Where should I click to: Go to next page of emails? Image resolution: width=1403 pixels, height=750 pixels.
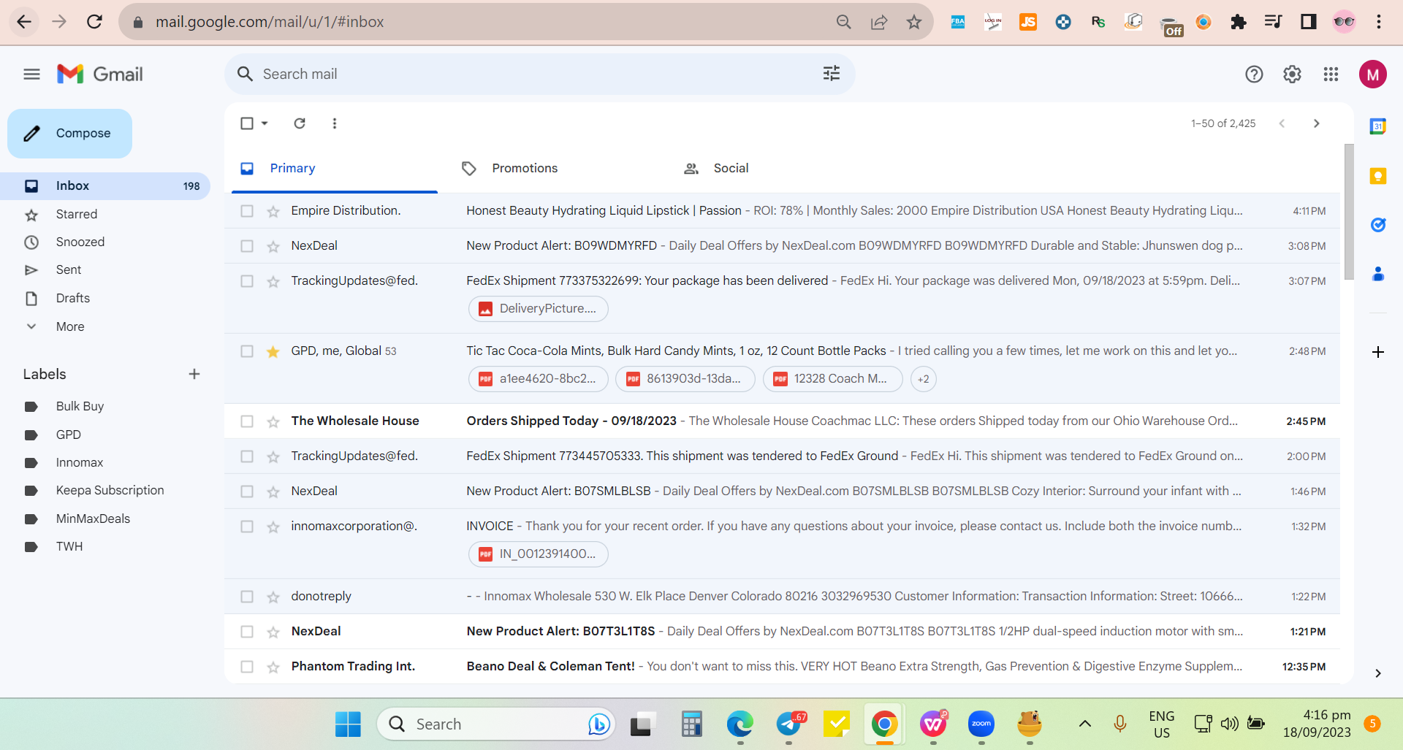[1317, 123]
